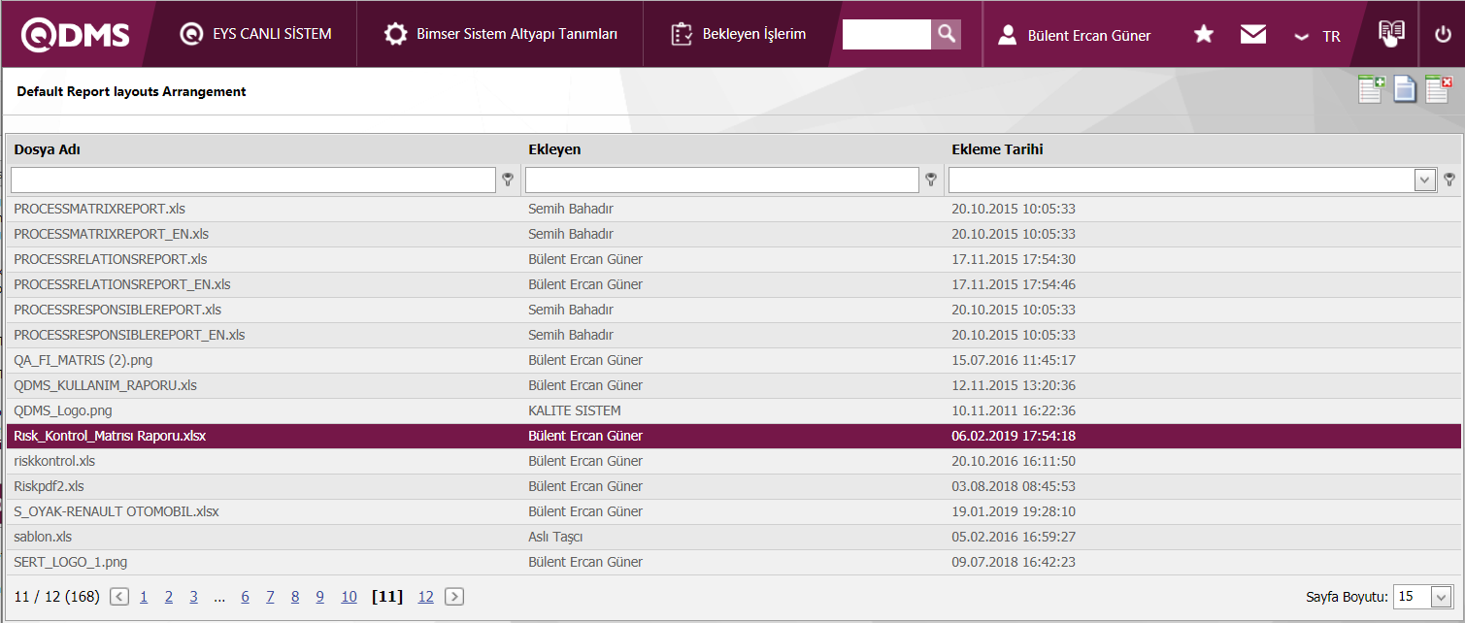The height and width of the screenshot is (623, 1465).
Task: Click the Dosya Adı filter icon
Action: pos(508,180)
